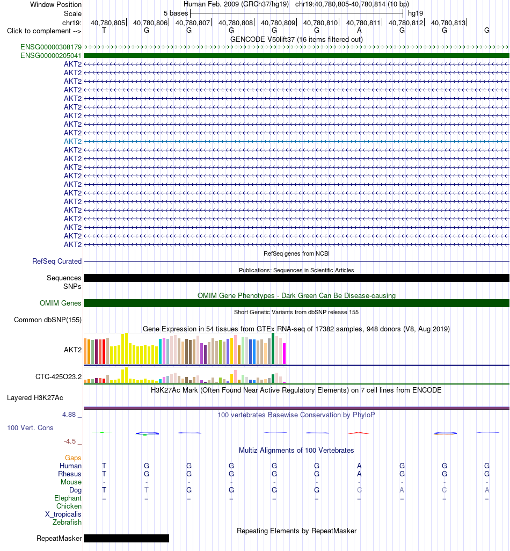Click 'Click to complement -->' text
This screenshot has height=551, width=510.
click(44, 31)
